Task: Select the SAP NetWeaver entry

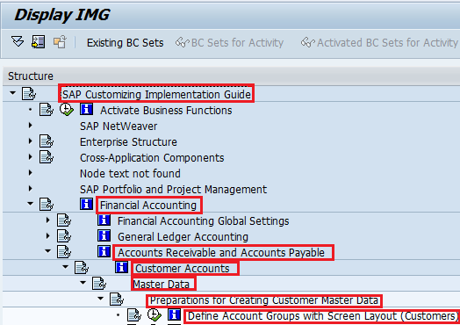Action: coord(119,126)
